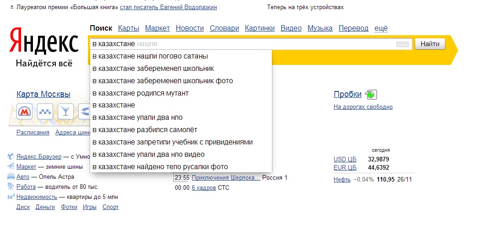Choose suggestion 'в казахстане родился мутант'

(181, 93)
